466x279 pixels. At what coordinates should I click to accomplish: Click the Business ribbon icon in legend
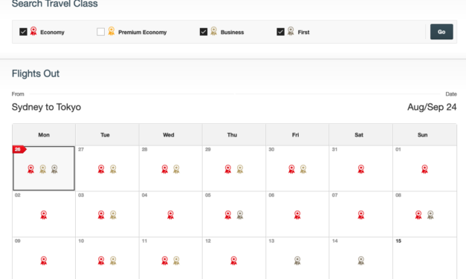[214, 31]
